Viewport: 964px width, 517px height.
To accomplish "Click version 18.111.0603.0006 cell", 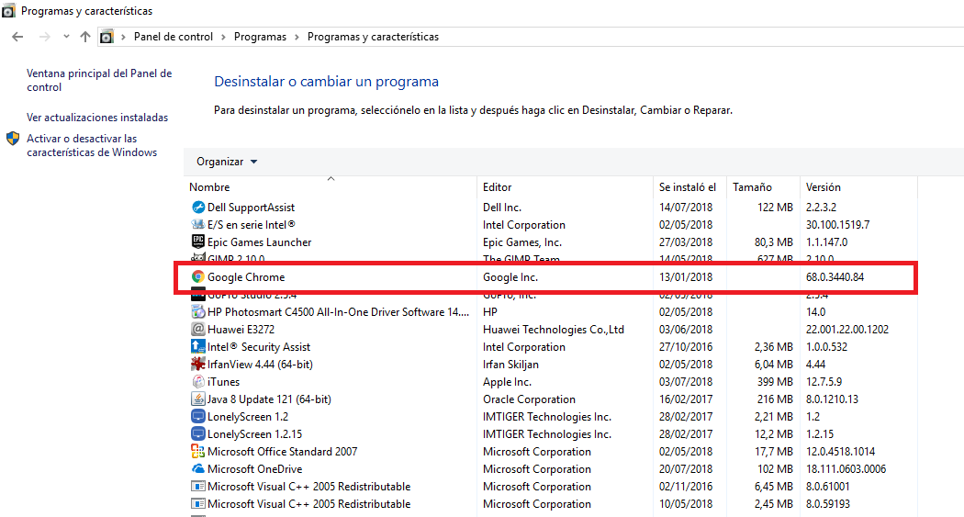I will pyautogui.click(x=846, y=469).
